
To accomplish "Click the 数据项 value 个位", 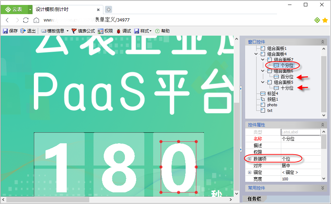I will 301,159.
